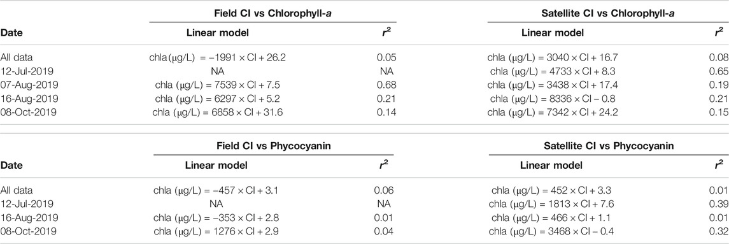
Task: Select the equation 4733 × CI + 8.3
Action: [553, 71]
